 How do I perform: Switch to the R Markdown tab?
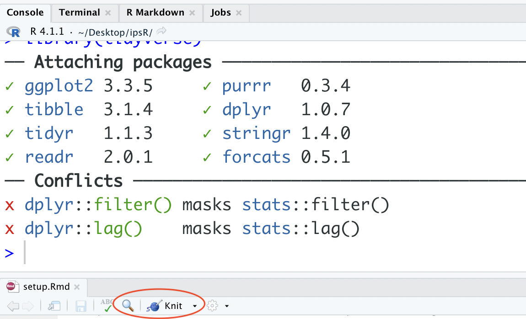point(155,12)
